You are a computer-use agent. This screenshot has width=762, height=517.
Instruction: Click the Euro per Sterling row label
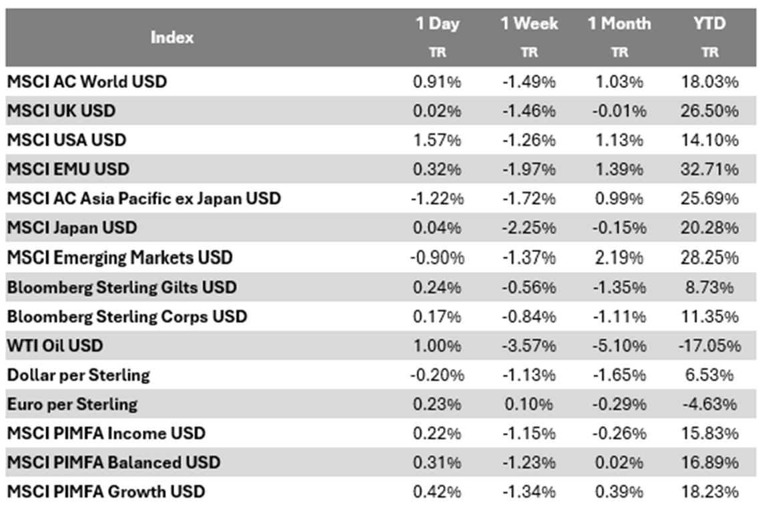72,404
